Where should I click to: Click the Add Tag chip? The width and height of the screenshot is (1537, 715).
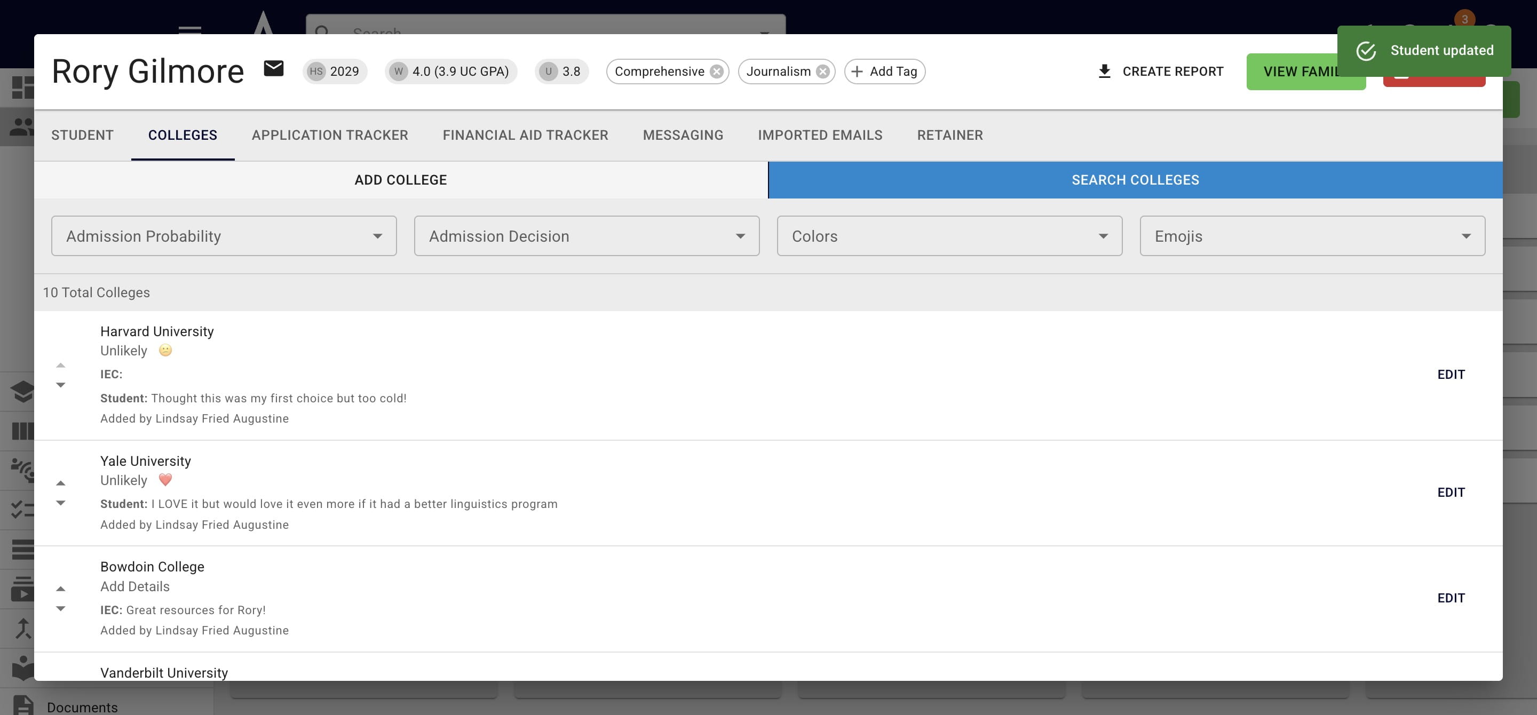tap(884, 71)
